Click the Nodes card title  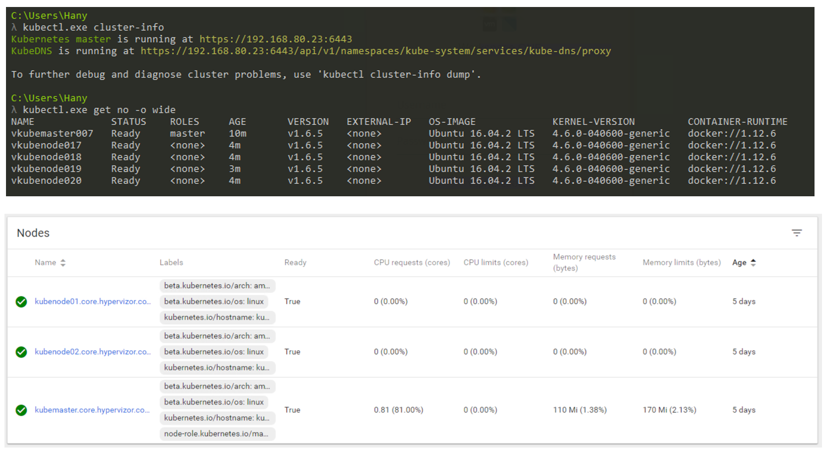(x=33, y=233)
